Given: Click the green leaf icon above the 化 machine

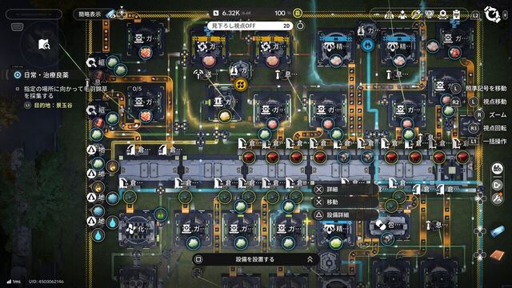Looking at the screenshot, I should tap(160, 214).
